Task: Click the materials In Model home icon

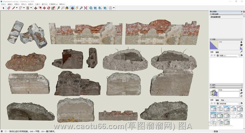Action: [218, 56]
